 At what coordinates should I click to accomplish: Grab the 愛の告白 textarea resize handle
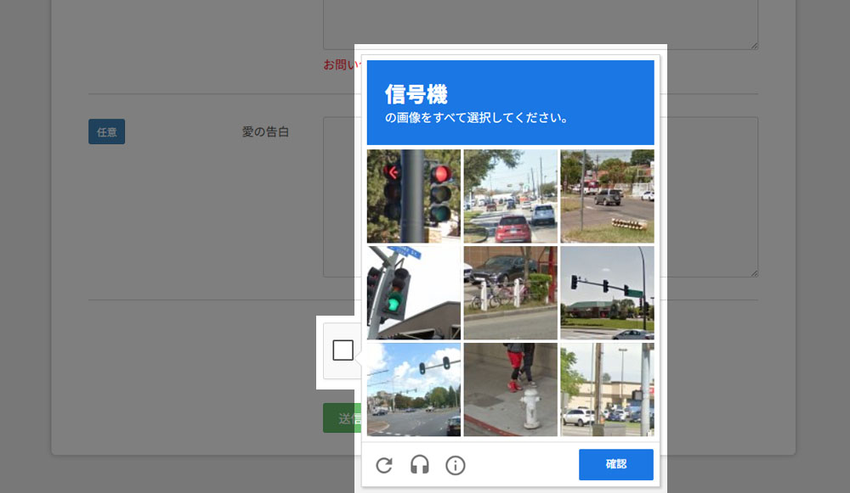(x=752, y=272)
